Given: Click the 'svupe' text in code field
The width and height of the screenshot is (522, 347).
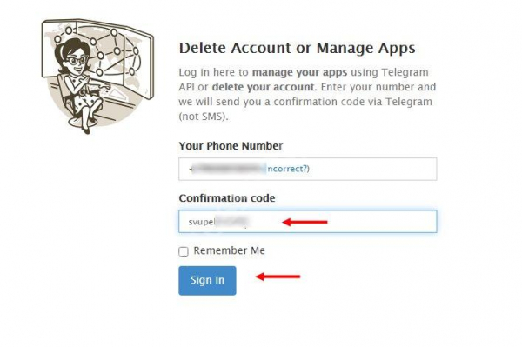Looking at the screenshot, I should (201, 222).
